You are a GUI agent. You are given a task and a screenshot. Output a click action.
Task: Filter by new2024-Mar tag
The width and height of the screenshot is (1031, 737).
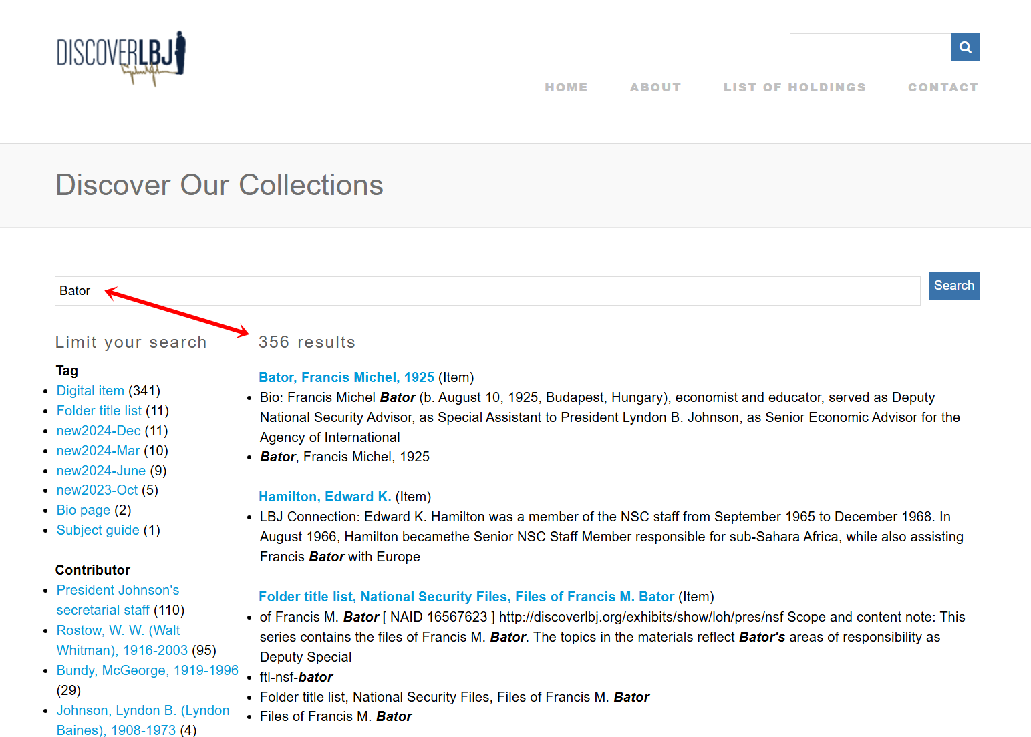[x=98, y=451]
